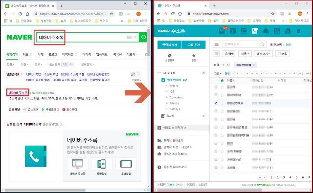Click the 네이버 주소록 search result link
Image resolution: width=313 pixels, height=193 pixels.
18,93
